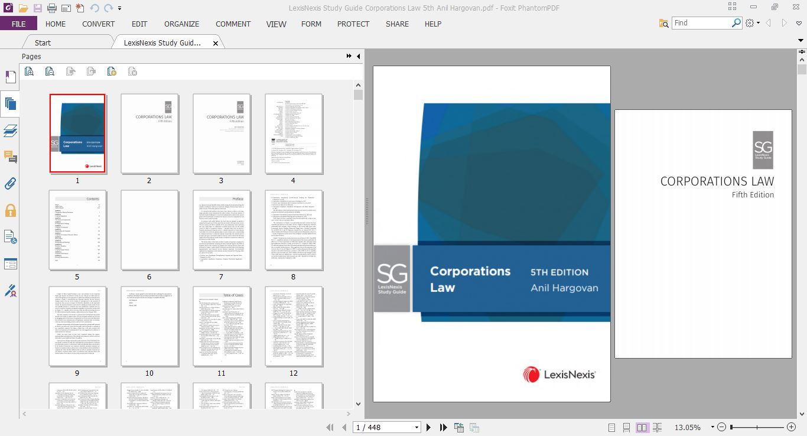This screenshot has width=807, height=436.
Task: Open search settings gear icon
Action: 749,22
